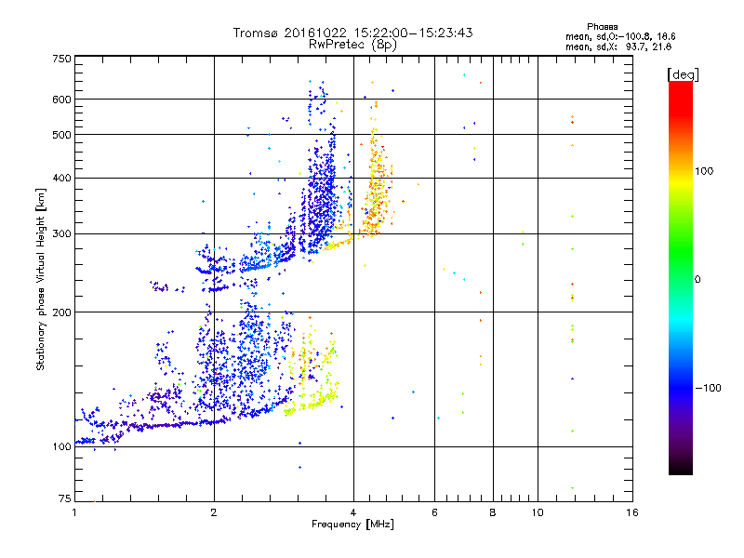Click the '400' y-axis tick label
744x558 pixels.
(61, 179)
